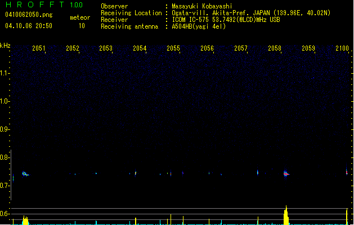354x225 pixels.
Task: Select the version number 1.0.0
Action: pos(77,5)
